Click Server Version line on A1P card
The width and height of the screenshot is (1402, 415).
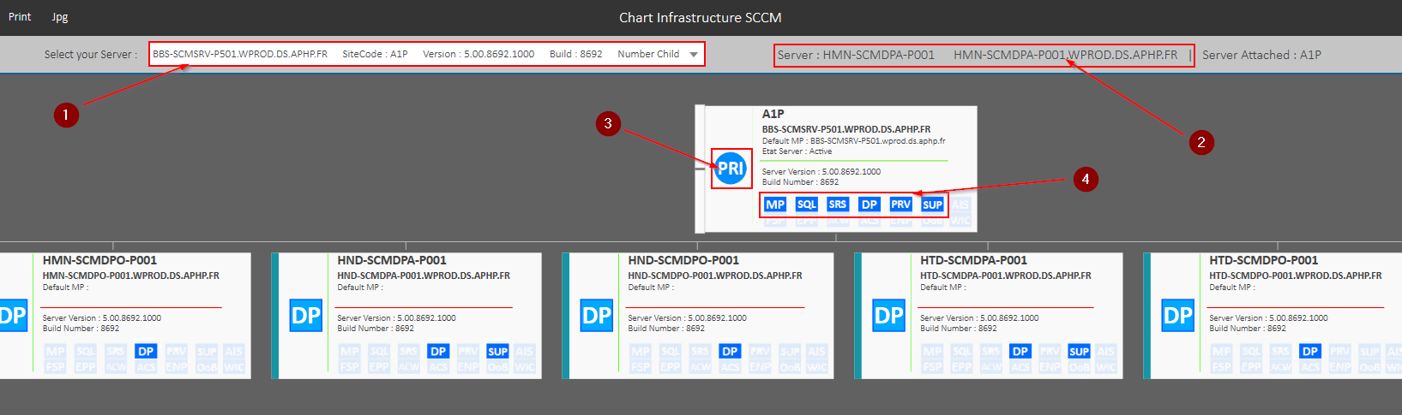pyautogui.click(x=821, y=172)
